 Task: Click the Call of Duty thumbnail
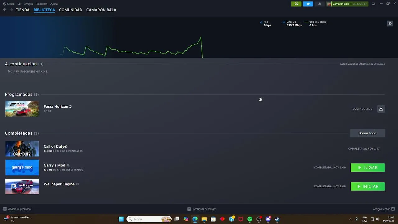point(22,149)
